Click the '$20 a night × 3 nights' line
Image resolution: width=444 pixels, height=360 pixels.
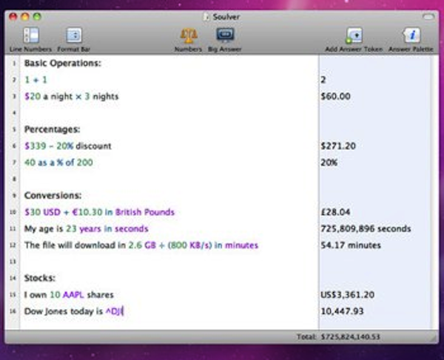point(71,96)
